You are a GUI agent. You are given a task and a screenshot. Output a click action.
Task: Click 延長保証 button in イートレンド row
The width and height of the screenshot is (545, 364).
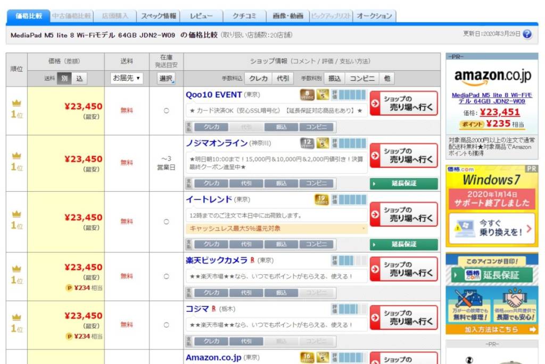[x=404, y=244]
